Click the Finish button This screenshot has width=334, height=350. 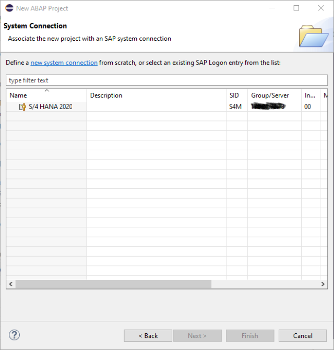[250, 336]
